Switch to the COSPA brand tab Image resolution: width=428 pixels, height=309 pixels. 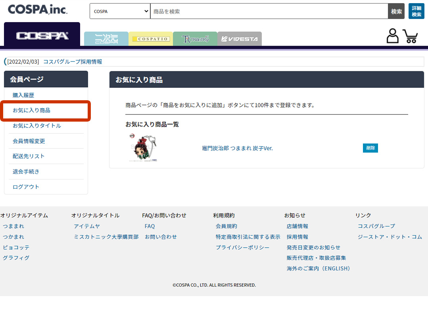point(42,35)
